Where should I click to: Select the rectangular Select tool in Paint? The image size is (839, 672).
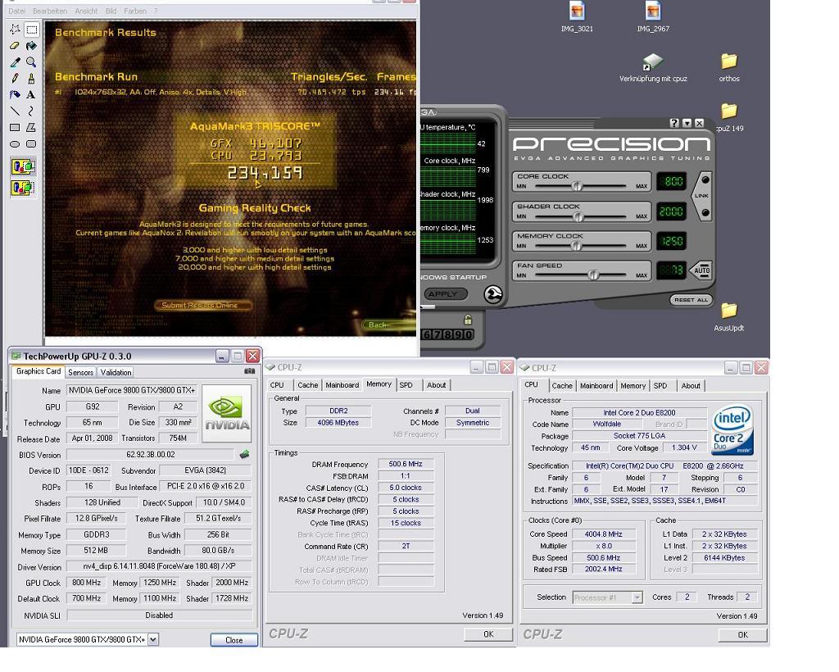tap(32, 30)
